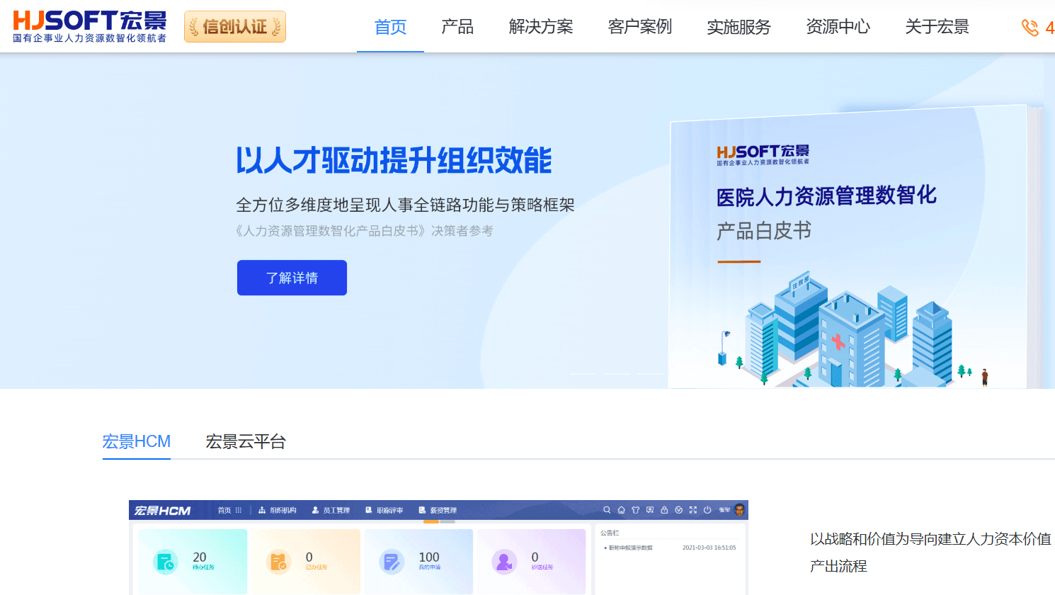Click the 员工管理 label in the HCM menu
The width and height of the screenshot is (1055, 595).
pyautogui.click(x=336, y=510)
